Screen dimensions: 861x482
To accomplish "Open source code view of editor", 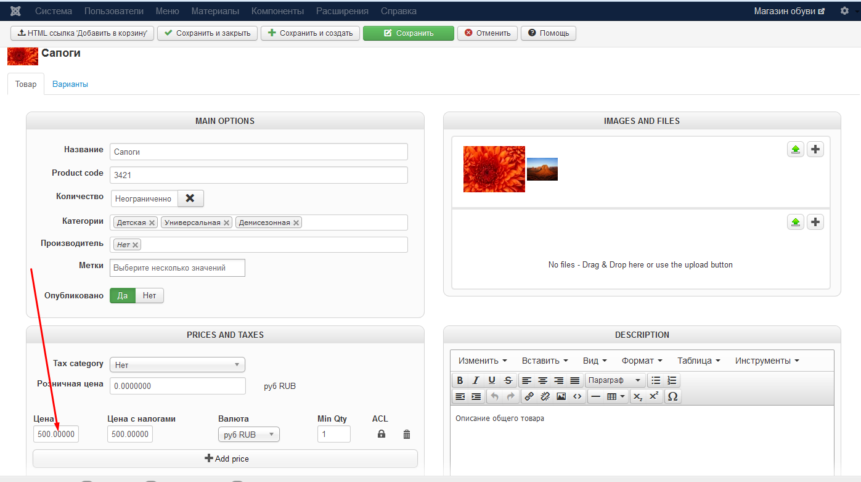I will point(577,396).
